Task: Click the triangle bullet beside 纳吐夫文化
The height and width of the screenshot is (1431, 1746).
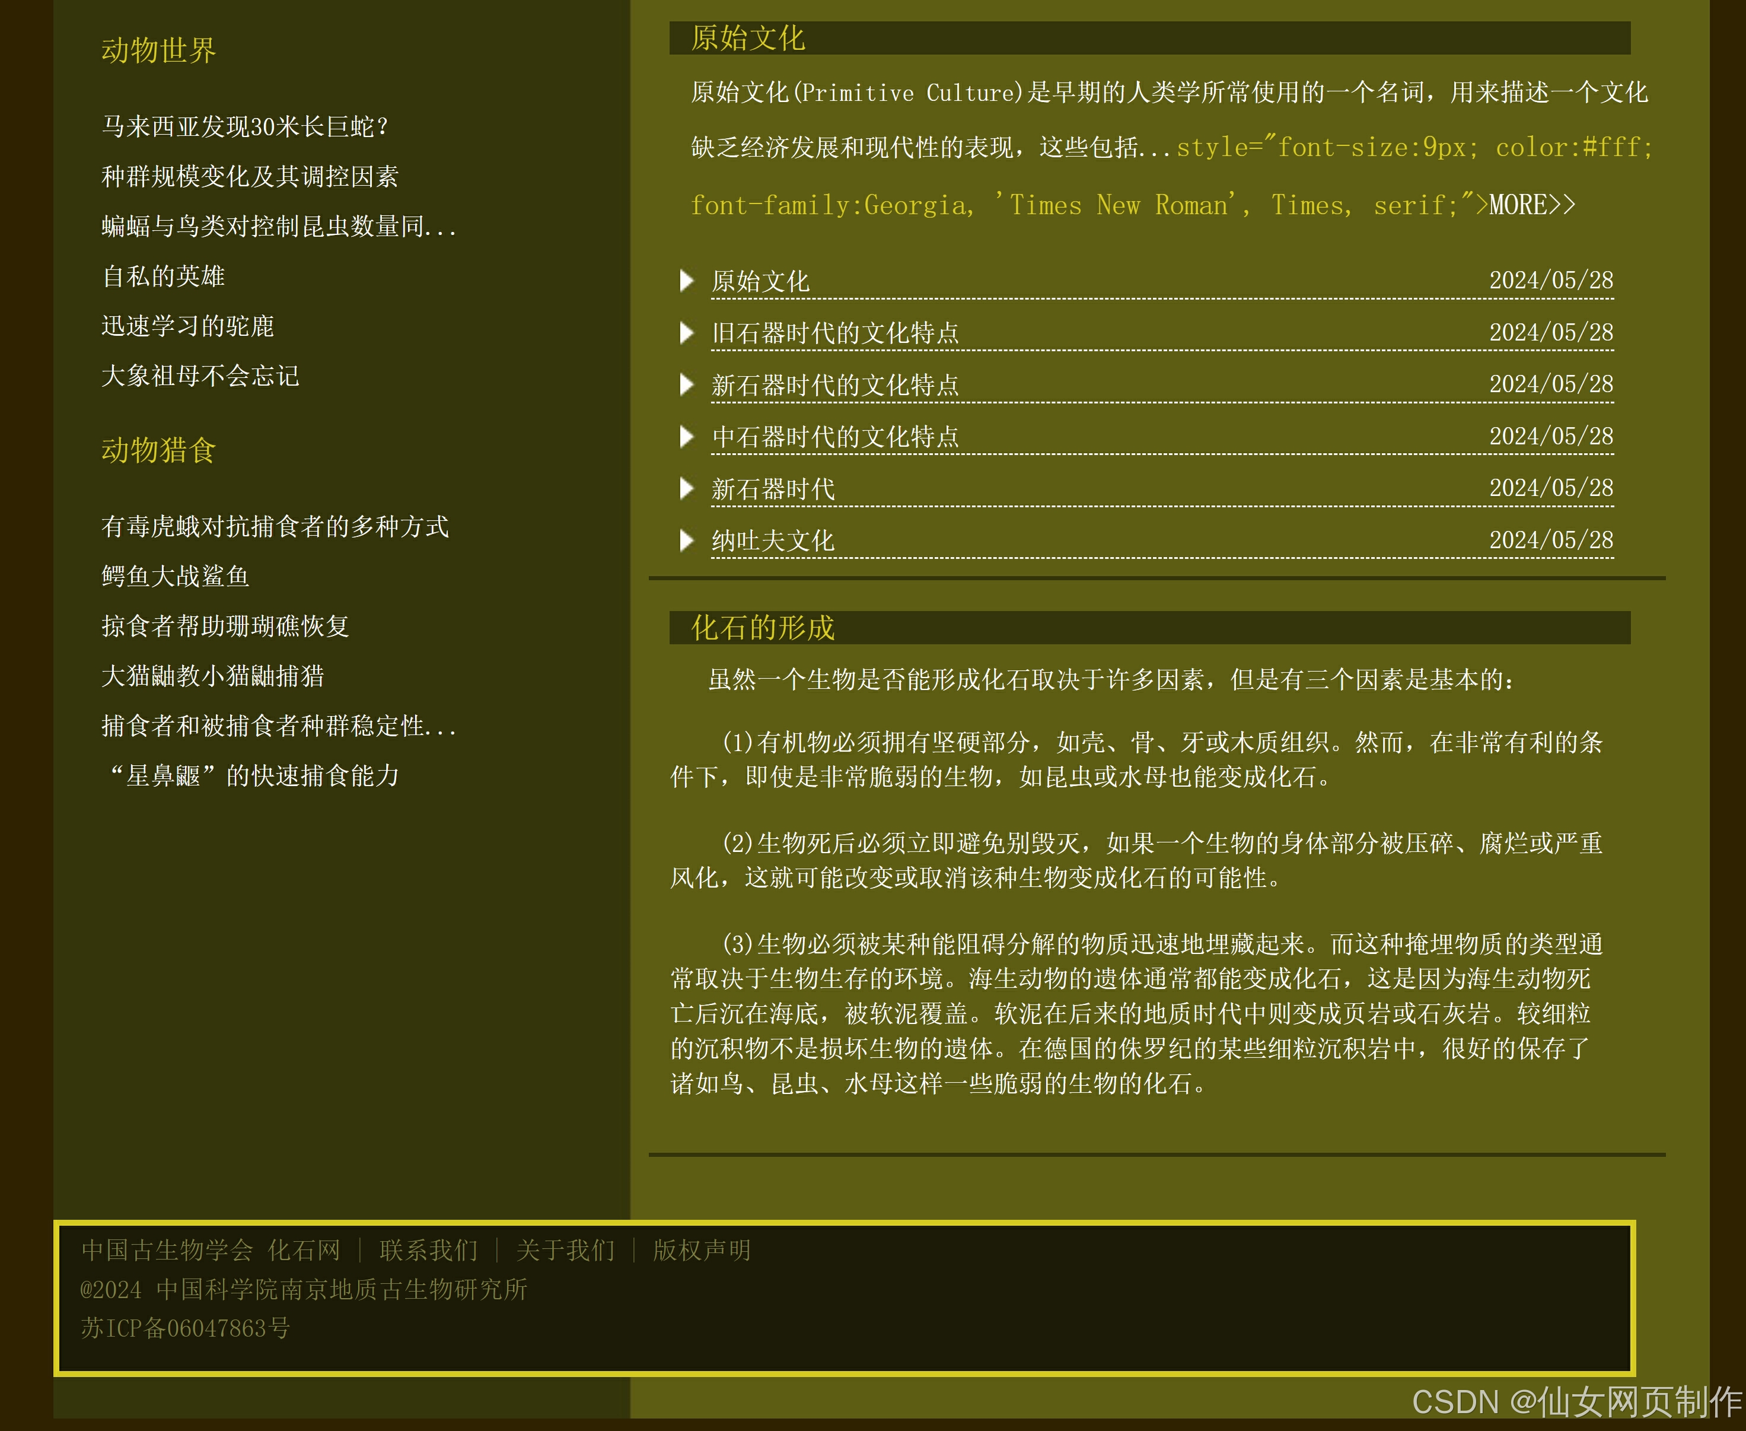Action: click(x=686, y=540)
